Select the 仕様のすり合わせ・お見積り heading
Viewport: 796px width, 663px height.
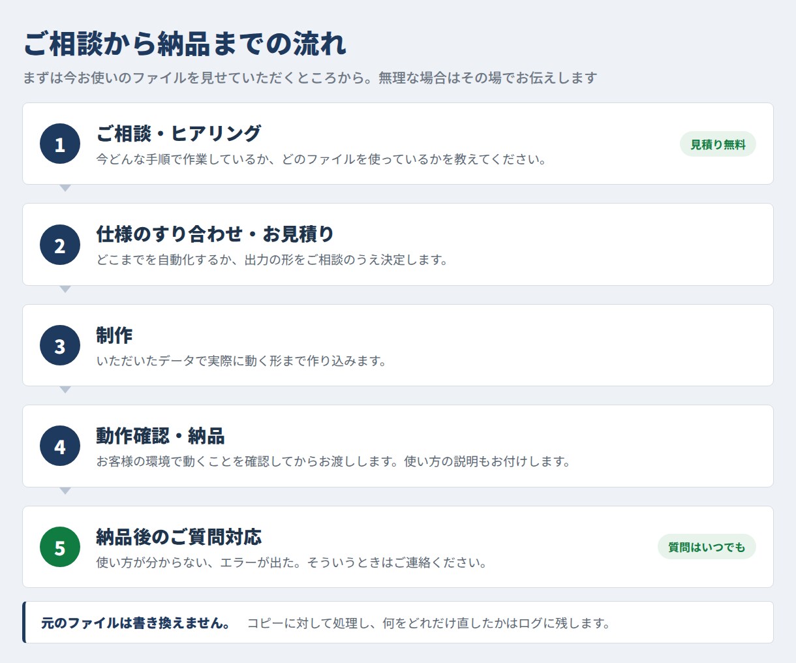215,234
